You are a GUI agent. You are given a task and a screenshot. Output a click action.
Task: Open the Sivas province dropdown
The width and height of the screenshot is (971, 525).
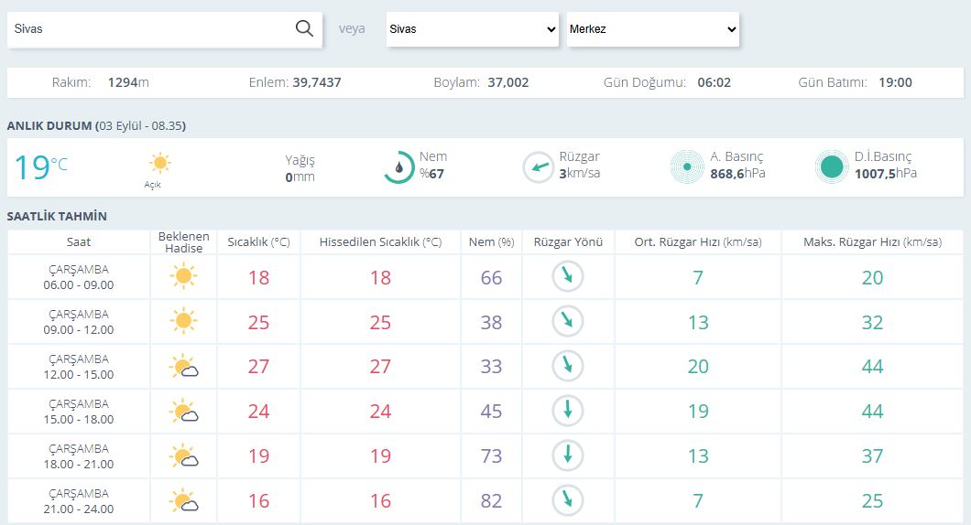tap(472, 29)
